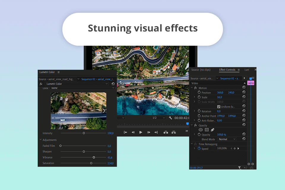Screen dimensions: 285x190
Task: Uncheck the Uniform Scale checkbox
Action: click(219, 107)
